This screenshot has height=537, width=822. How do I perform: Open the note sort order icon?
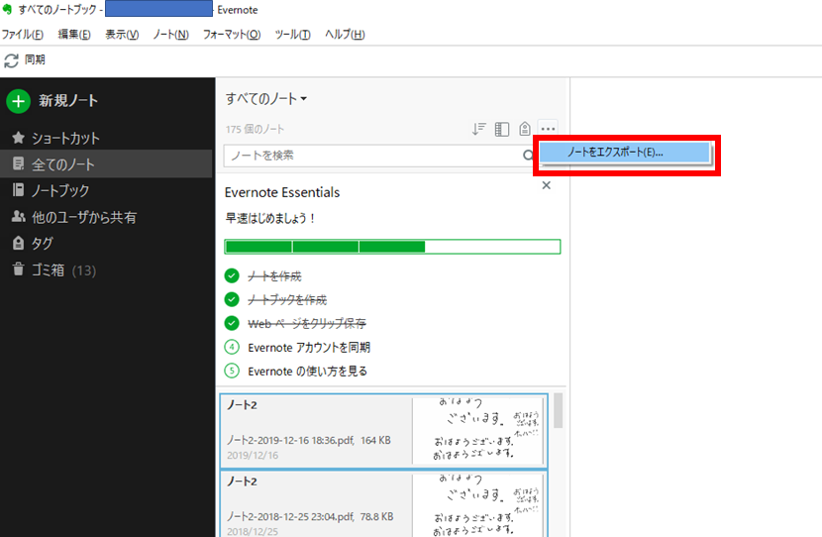(478, 129)
